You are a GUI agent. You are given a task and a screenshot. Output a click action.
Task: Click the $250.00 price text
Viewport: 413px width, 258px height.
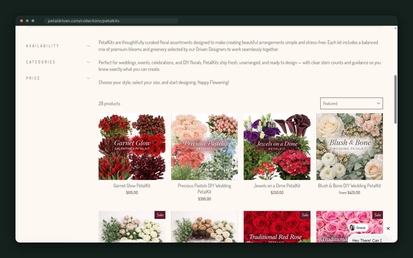click(x=277, y=193)
